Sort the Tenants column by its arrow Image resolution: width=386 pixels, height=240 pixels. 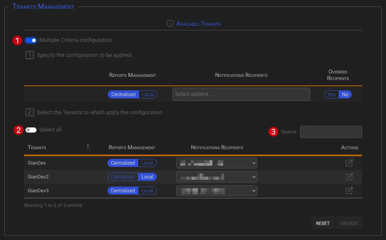[88, 148]
